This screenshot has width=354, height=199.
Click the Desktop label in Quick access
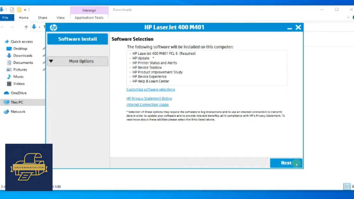pos(20,49)
